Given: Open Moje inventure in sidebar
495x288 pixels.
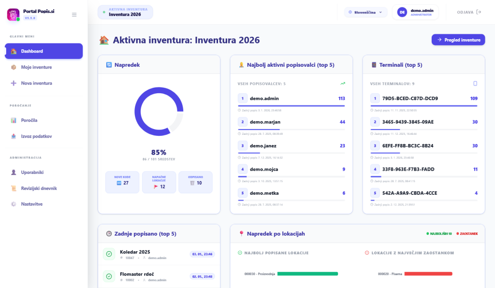Looking at the screenshot, I should pos(36,67).
